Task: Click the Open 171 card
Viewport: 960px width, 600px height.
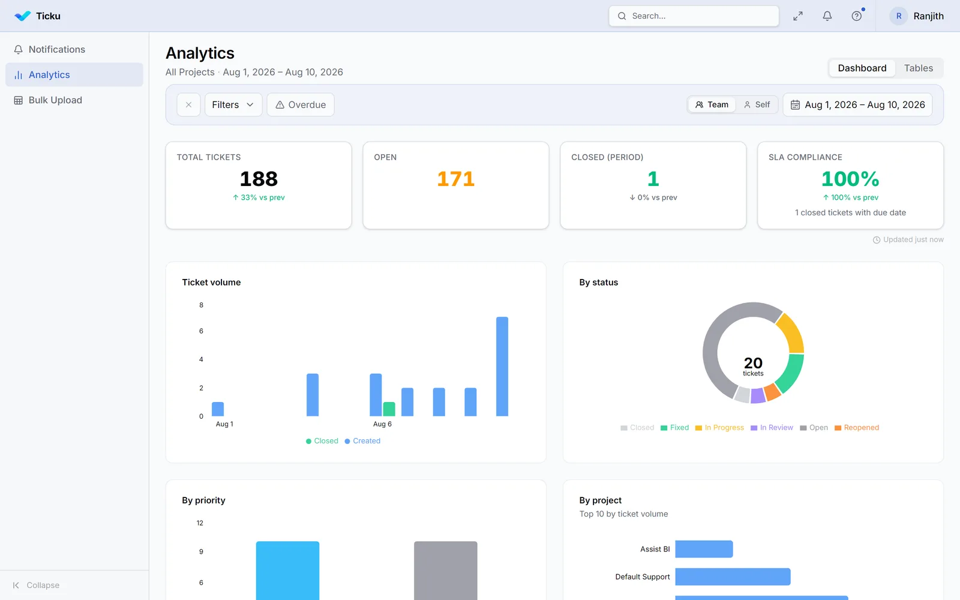Action: click(456, 185)
